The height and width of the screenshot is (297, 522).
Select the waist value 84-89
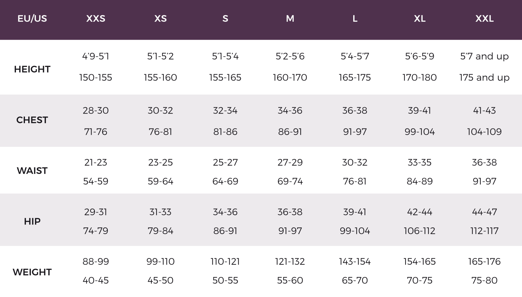click(419, 181)
